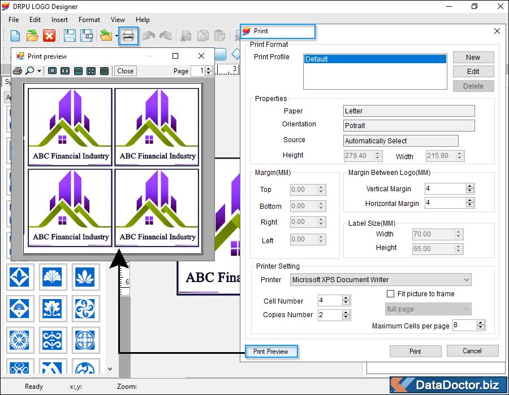509x395 pixels.
Task: Enable Fit picture to frame checkbox
Action: click(390, 293)
